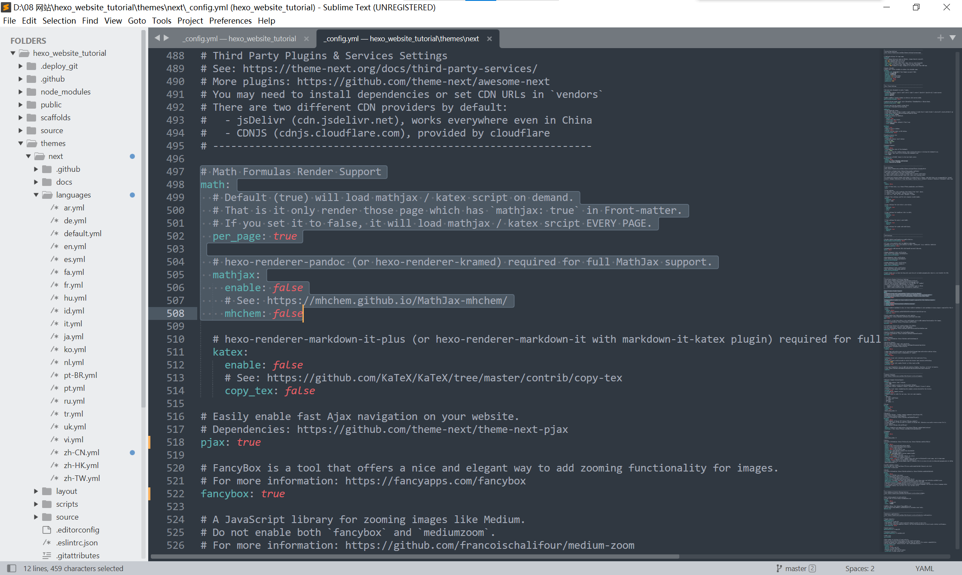Toggle the sidebar icon in status bar
Viewport: 962px width, 575px height.
(12, 568)
